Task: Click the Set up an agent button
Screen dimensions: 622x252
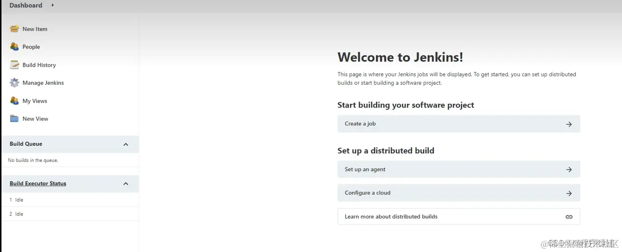Action: coord(459,169)
